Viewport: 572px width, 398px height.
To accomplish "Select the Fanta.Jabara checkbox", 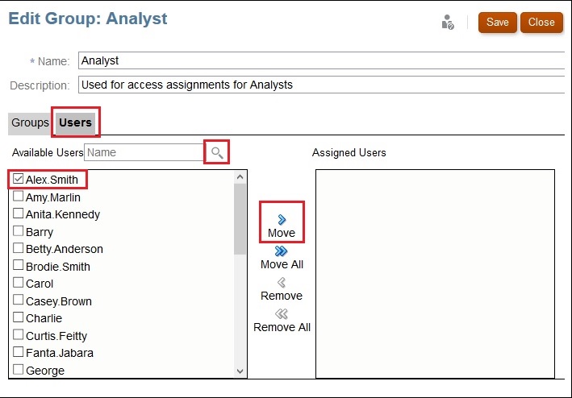I will click(19, 352).
